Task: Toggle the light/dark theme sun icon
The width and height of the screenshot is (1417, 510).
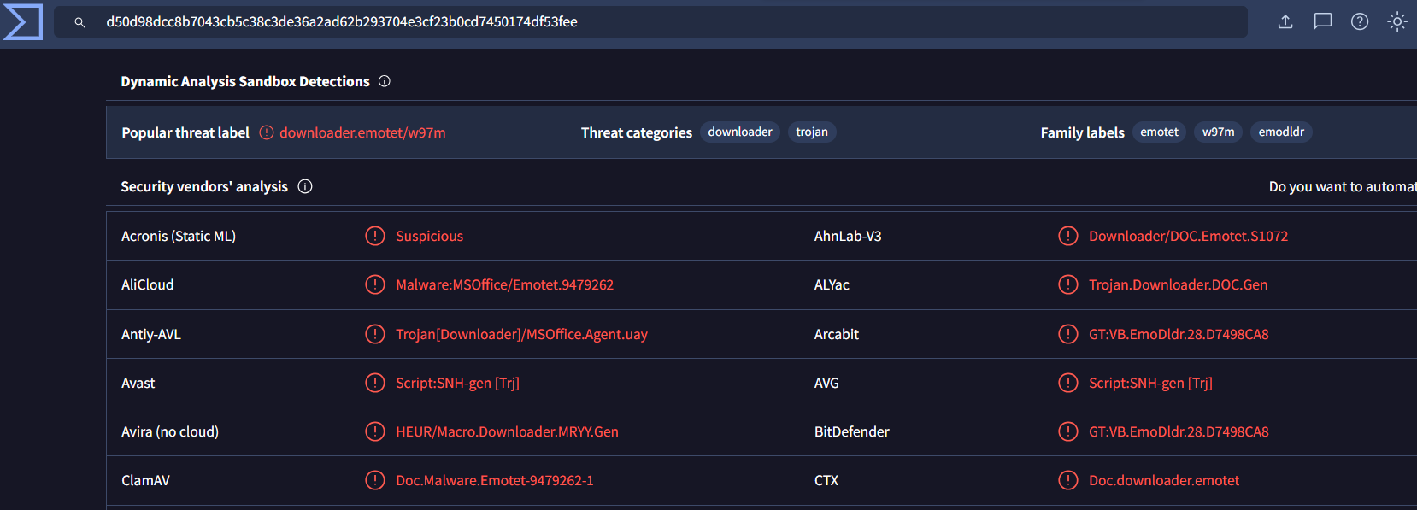Action: coord(1397,22)
